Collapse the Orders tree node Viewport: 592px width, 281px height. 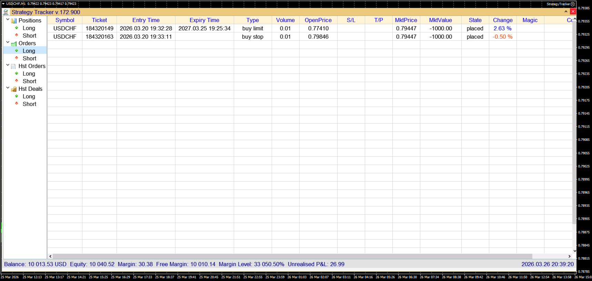(8, 42)
